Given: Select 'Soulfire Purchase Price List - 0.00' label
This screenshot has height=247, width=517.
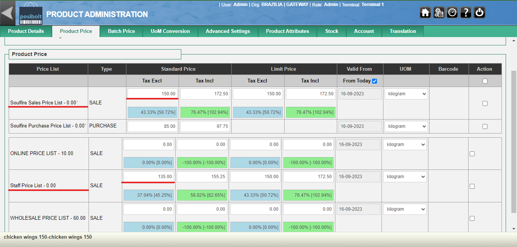Looking at the screenshot, I should click(48, 126).
